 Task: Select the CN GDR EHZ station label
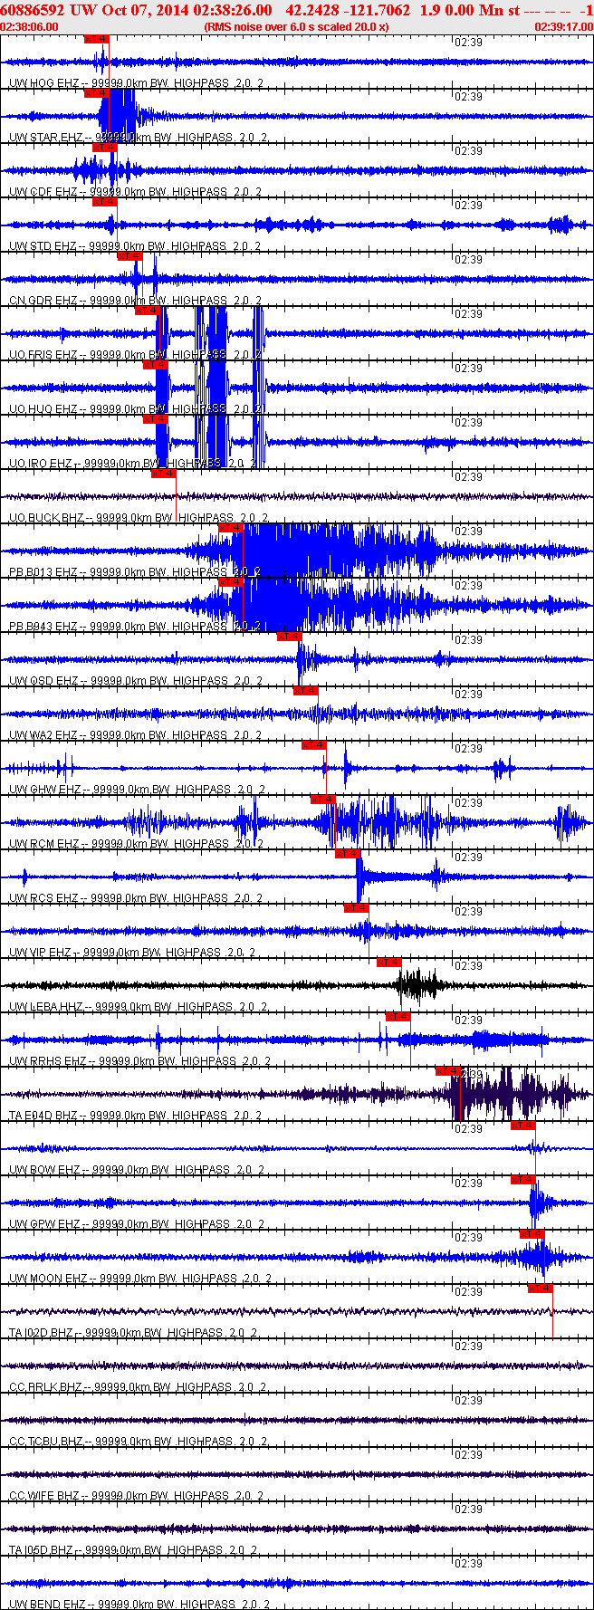click(x=136, y=301)
